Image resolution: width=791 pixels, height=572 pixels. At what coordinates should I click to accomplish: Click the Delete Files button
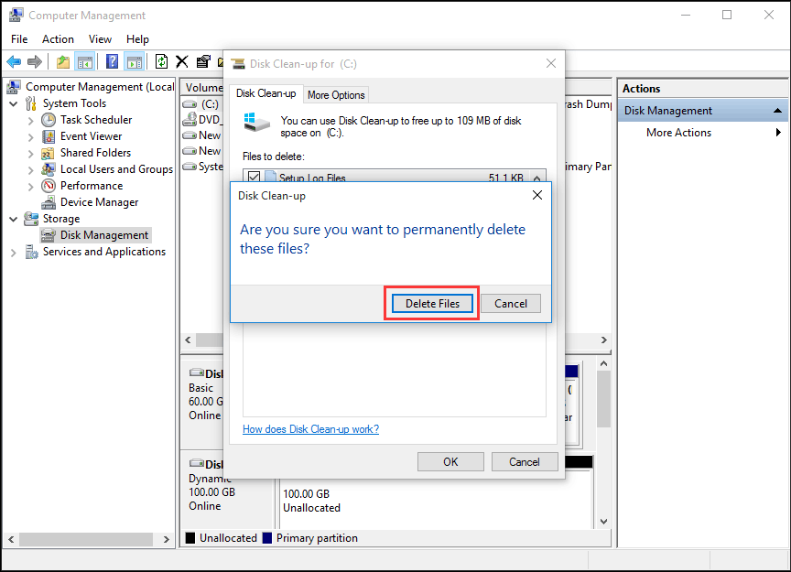(x=431, y=303)
